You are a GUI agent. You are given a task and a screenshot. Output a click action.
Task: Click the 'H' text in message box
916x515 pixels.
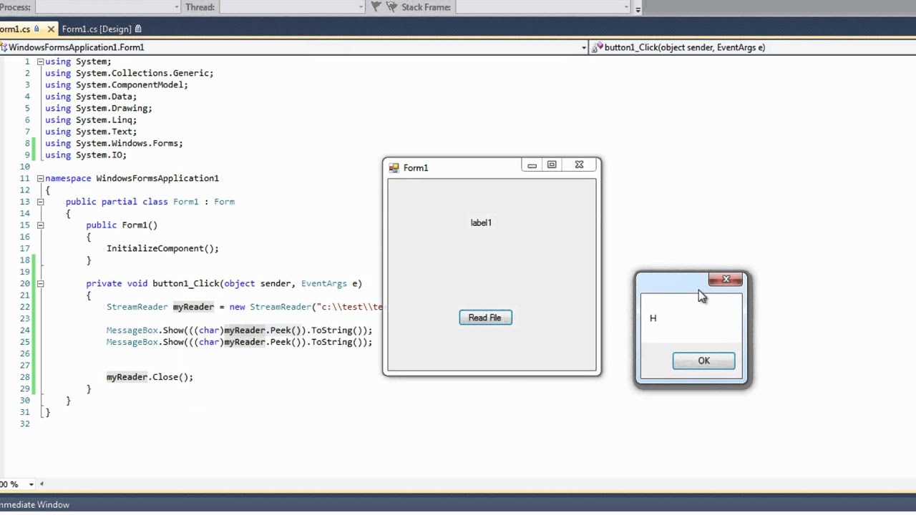click(653, 318)
